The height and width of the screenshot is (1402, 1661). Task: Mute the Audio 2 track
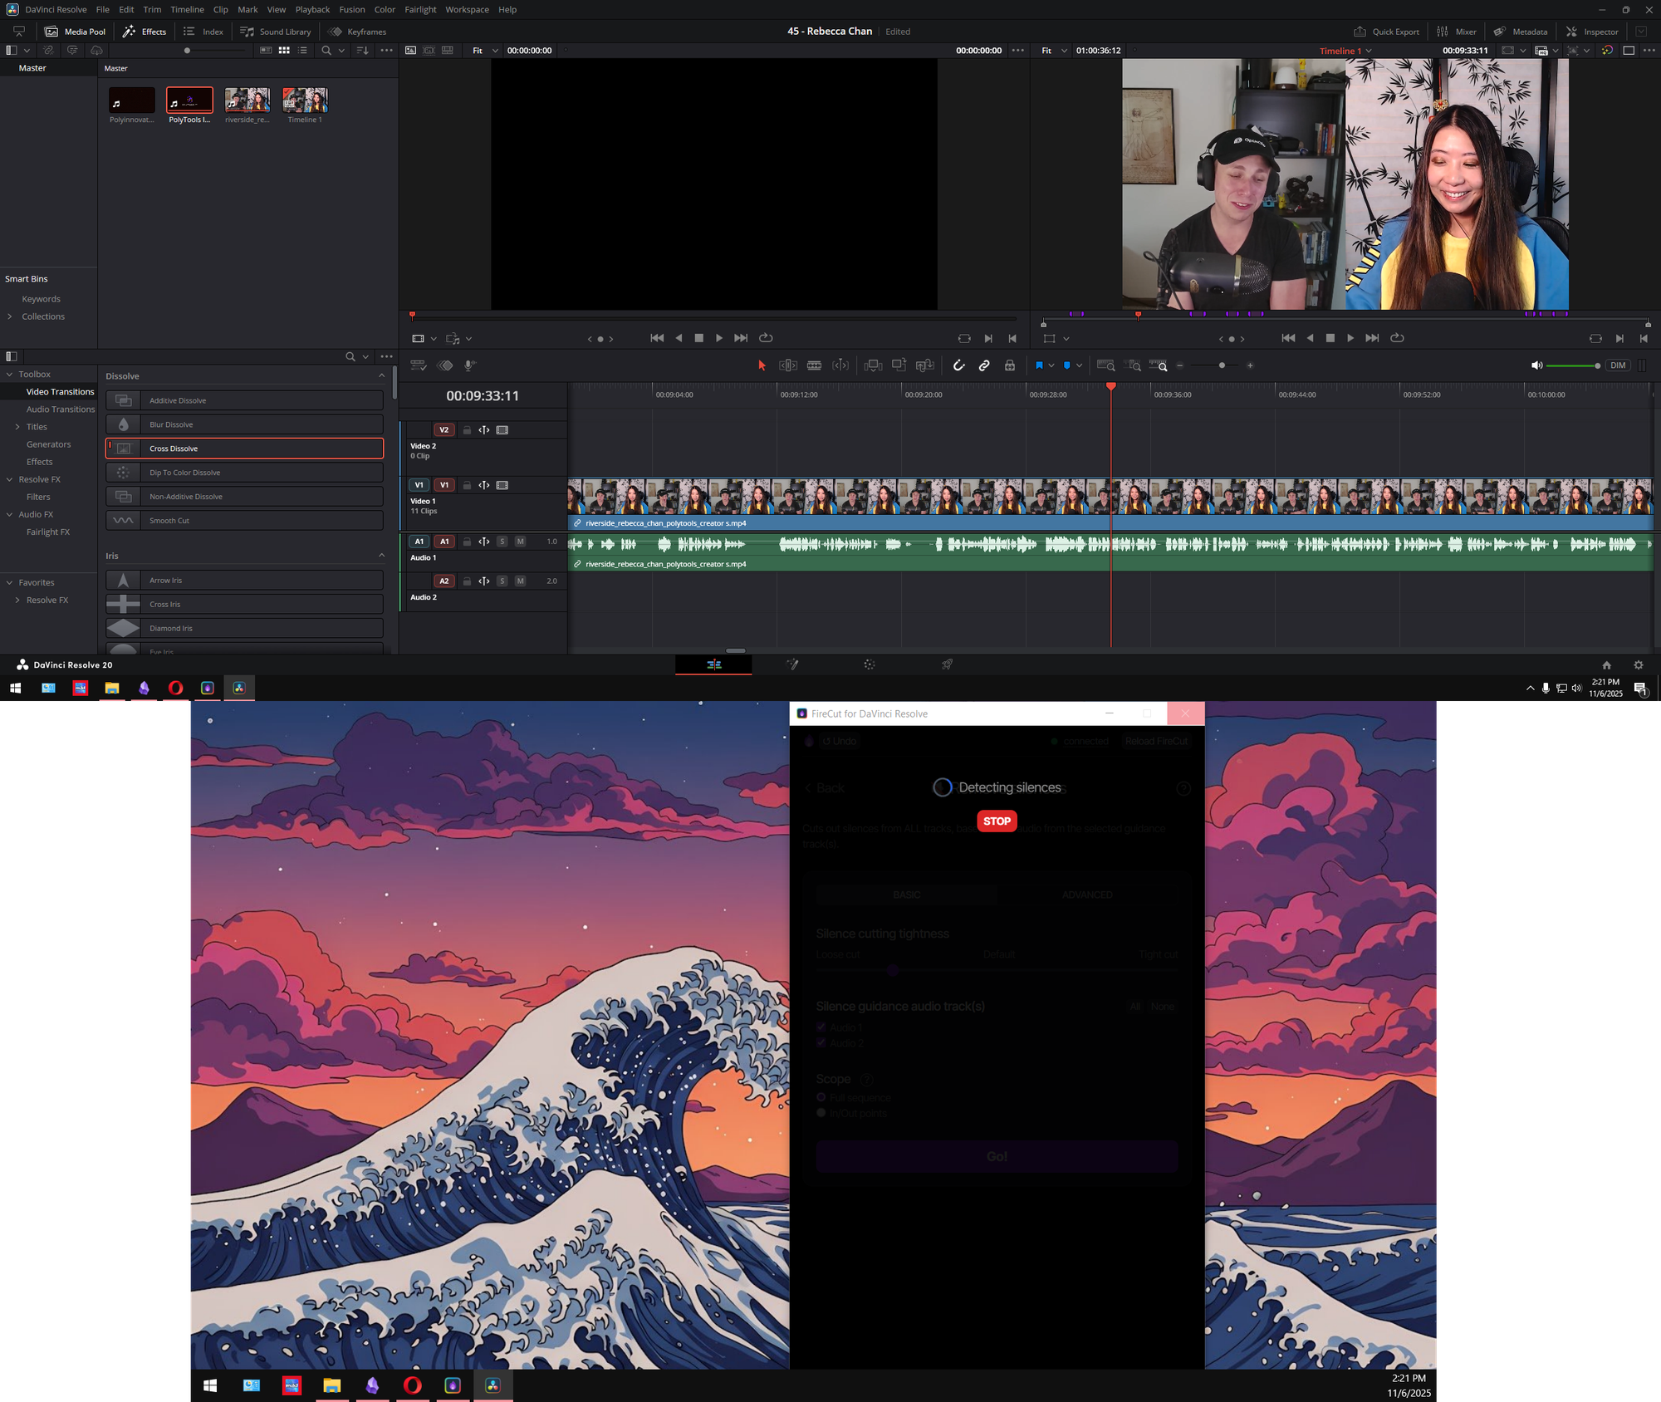point(520,581)
